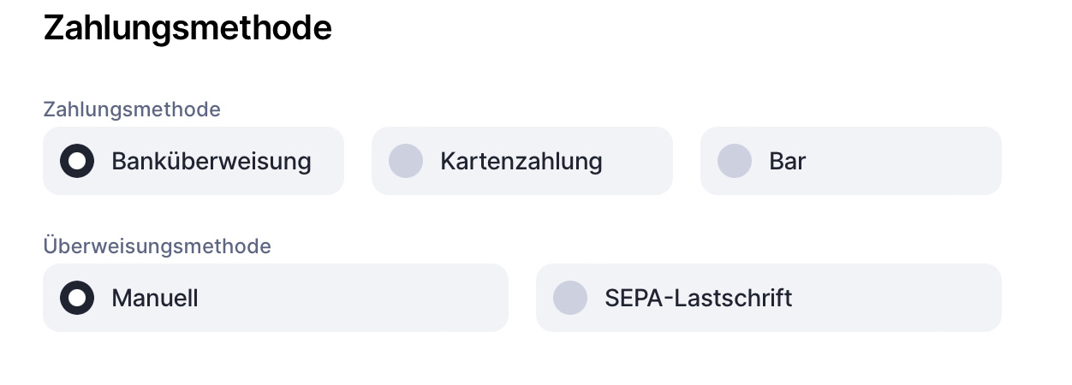This screenshot has height=385, width=1072.
Task: Choose the Kartenzahlung radio circle
Action: pos(406,161)
